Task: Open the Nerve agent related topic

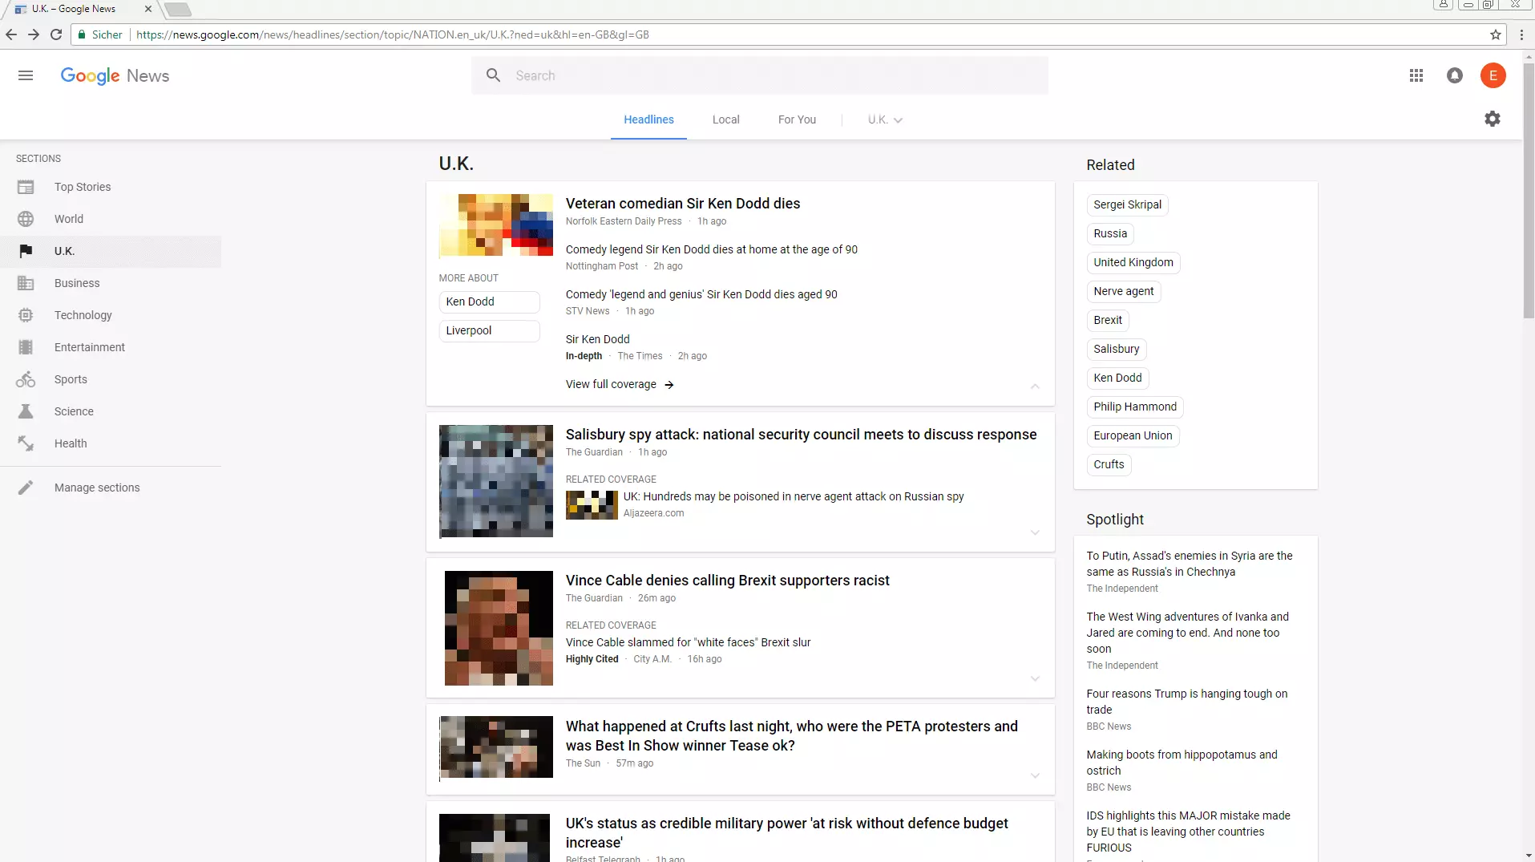Action: (1123, 291)
